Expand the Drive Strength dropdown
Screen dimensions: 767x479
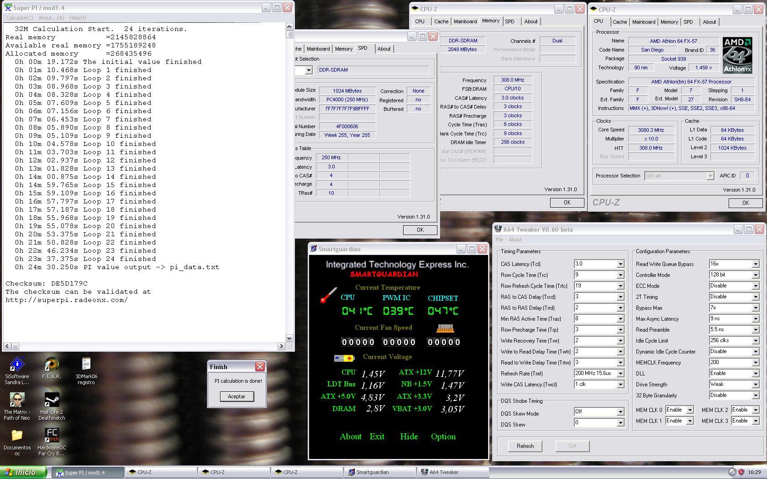[x=755, y=385]
